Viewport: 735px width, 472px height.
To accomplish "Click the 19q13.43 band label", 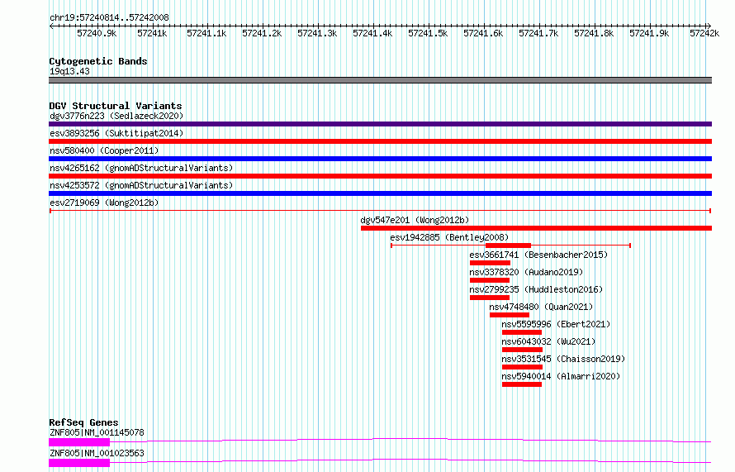I will pos(69,71).
